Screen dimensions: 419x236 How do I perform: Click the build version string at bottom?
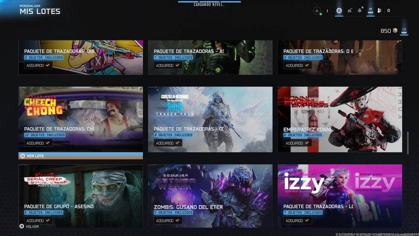click(377, 235)
